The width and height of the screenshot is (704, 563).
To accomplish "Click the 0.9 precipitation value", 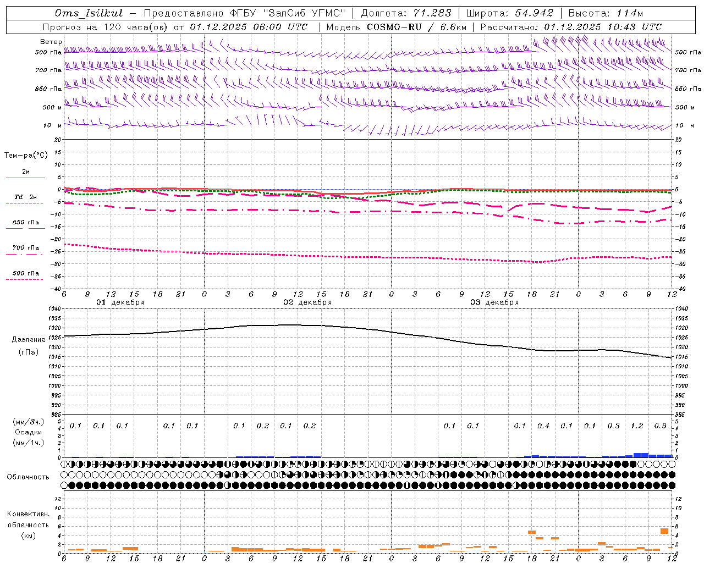I will pyautogui.click(x=660, y=426).
